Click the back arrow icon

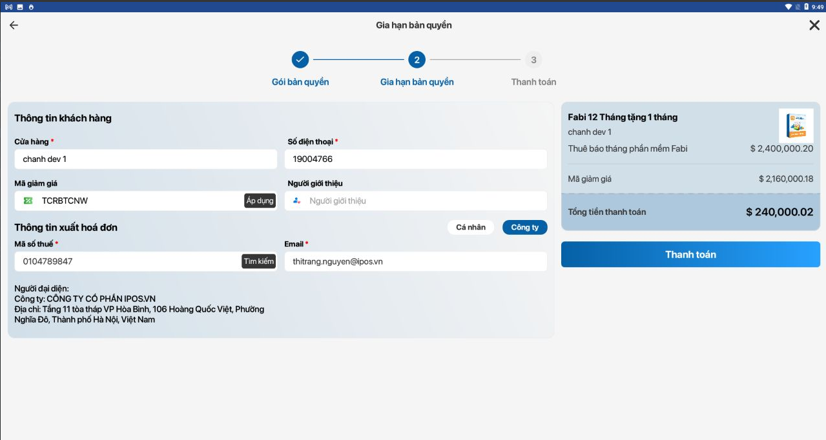pos(14,25)
